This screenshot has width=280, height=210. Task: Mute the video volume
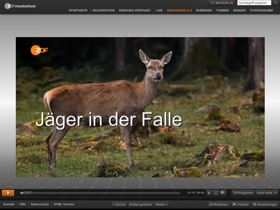[x=209, y=193]
